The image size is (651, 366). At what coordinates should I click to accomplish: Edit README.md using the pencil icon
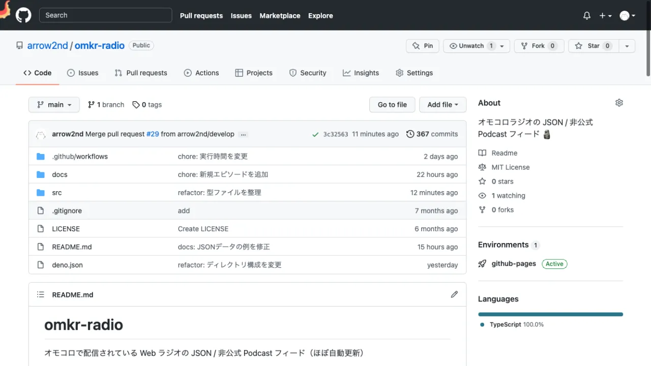coord(454,294)
